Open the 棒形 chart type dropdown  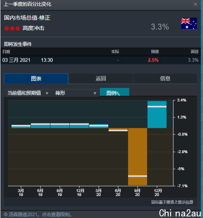pos(76,93)
